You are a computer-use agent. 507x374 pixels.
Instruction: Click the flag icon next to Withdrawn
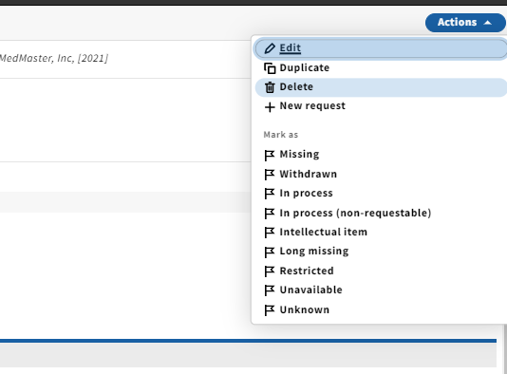[x=270, y=175]
